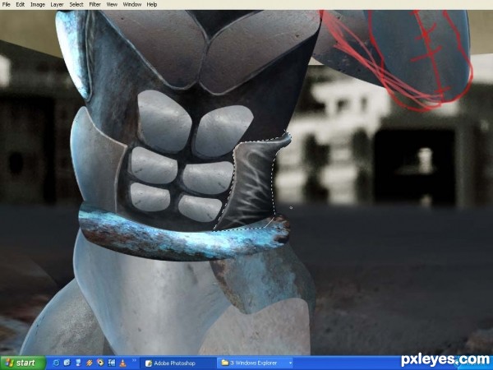Open the File menu
The image size is (493, 370).
(6, 4)
